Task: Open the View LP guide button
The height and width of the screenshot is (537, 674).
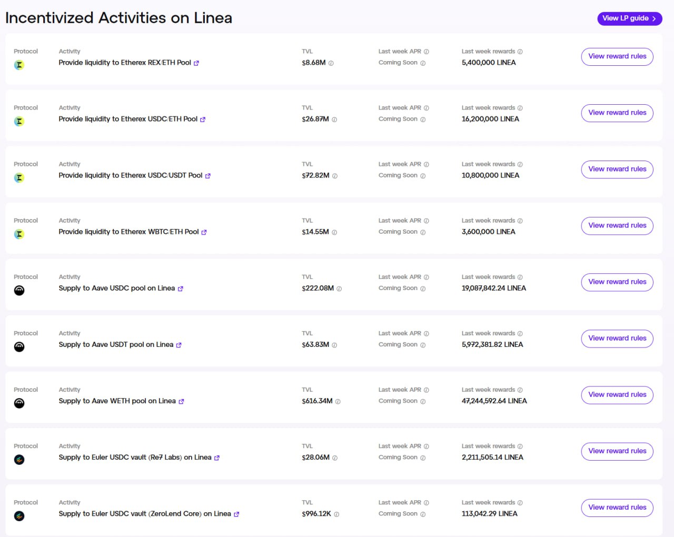Action: click(x=629, y=18)
